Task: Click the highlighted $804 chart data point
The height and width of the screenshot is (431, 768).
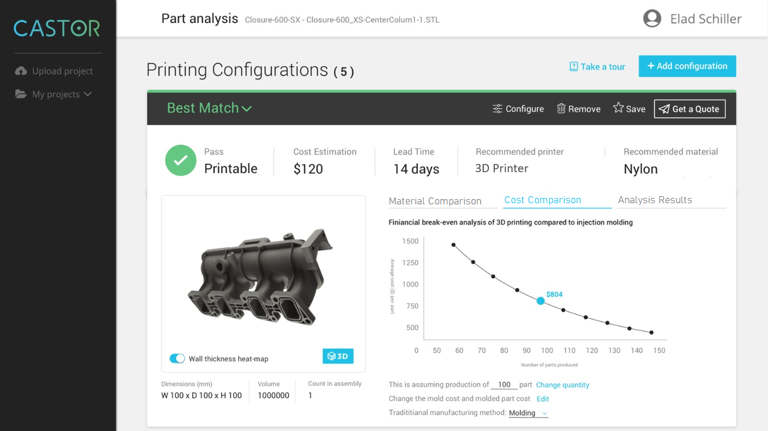Action: (x=541, y=300)
